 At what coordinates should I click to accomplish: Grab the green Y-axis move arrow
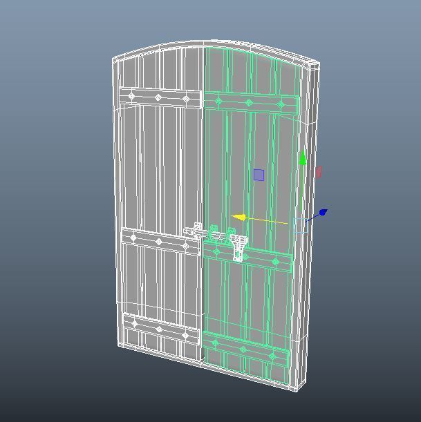[x=303, y=158]
